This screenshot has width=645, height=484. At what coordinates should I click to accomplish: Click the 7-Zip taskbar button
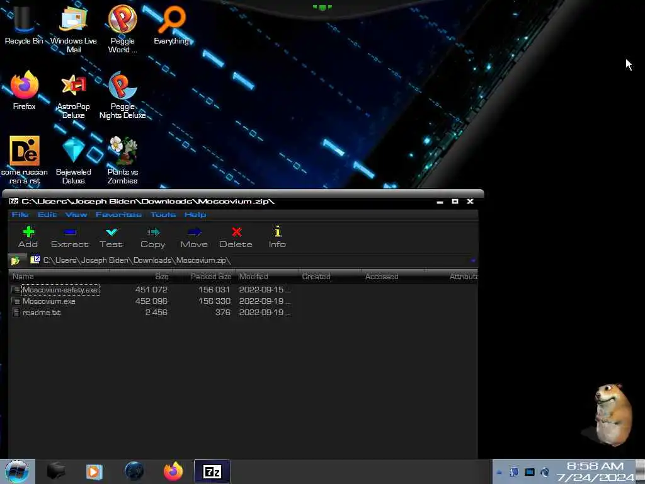point(212,471)
